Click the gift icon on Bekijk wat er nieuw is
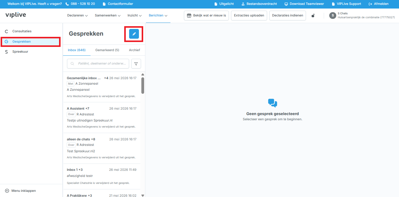 coord(189,16)
